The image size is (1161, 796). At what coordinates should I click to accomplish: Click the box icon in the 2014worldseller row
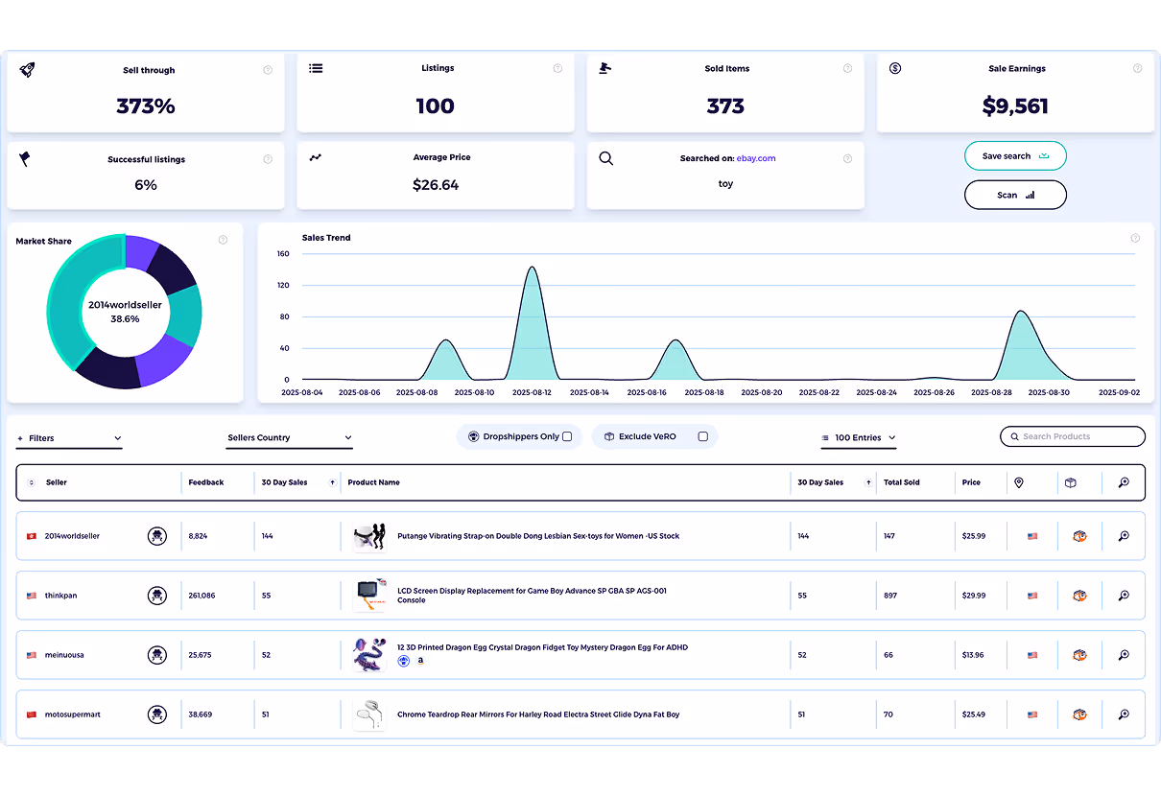1079,536
